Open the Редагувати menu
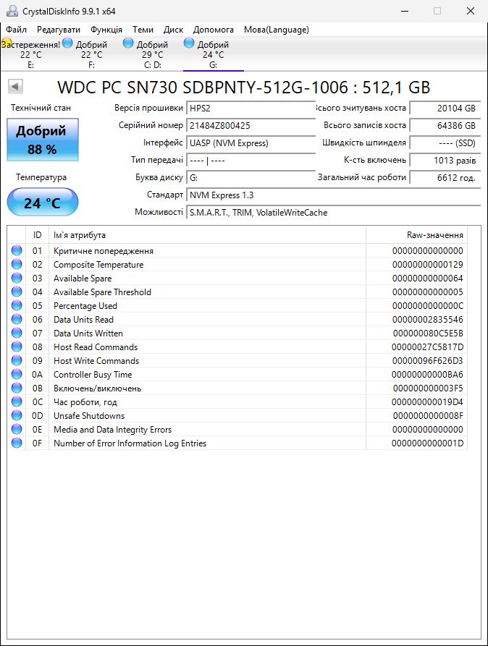 click(58, 30)
